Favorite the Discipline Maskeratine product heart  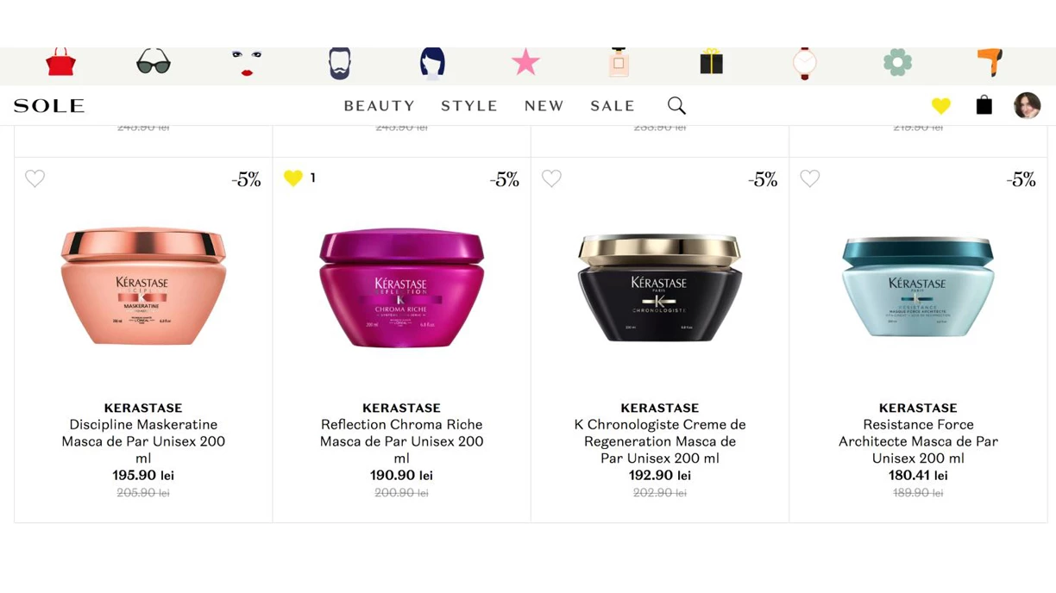pos(35,178)
